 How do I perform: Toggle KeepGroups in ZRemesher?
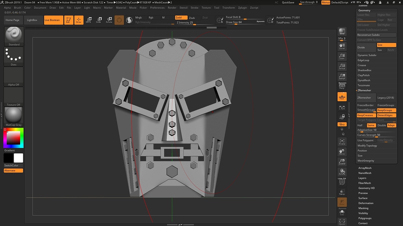pyautogui.click(x=386, y=110)
